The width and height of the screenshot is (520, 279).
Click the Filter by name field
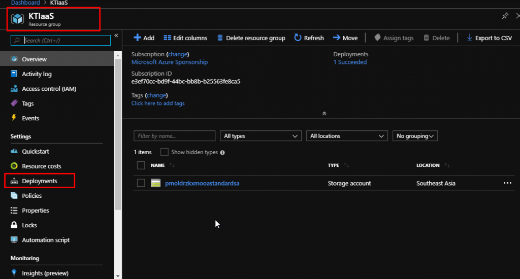tap(175, 136)
